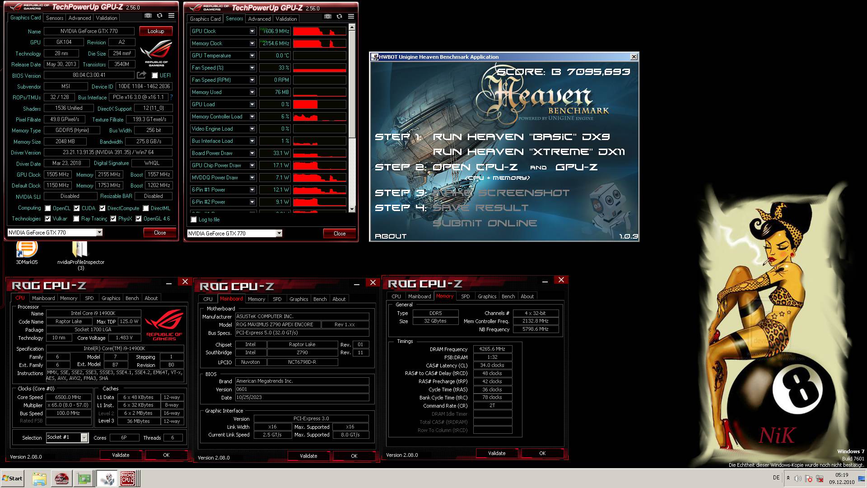The image size is (867, 488).
Task: Switch to Advanced tab in left GPU-Z
Action: [79, 18]
